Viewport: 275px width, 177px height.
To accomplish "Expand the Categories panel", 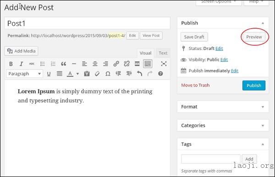I will pyautogui.click(x=263, y=126).
